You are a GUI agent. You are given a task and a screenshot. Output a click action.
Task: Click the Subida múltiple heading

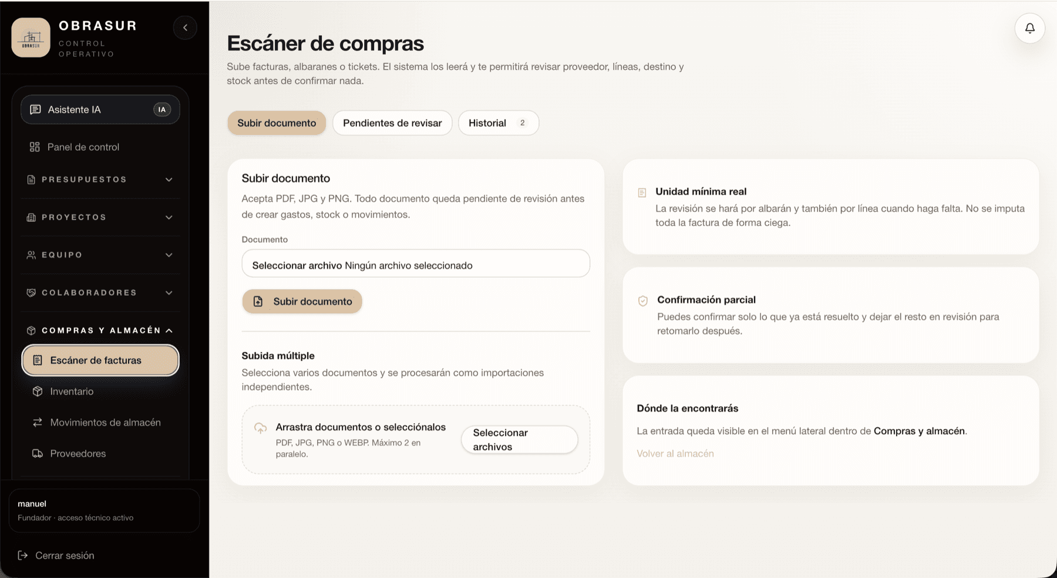pyautogui.click(x=278, y=356)
